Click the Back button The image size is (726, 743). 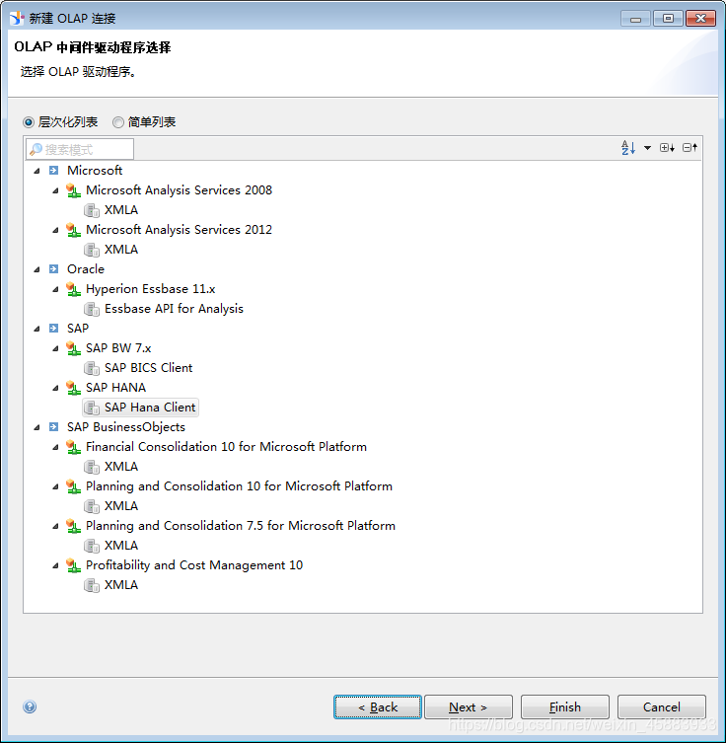[x=378, y=707]
